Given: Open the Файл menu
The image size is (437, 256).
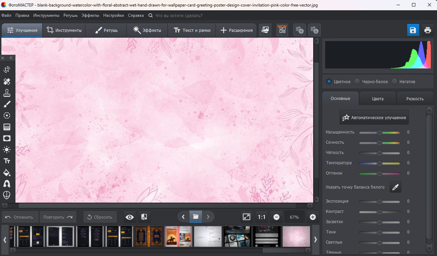Looking at the screenshot, I should click(6, 15).
